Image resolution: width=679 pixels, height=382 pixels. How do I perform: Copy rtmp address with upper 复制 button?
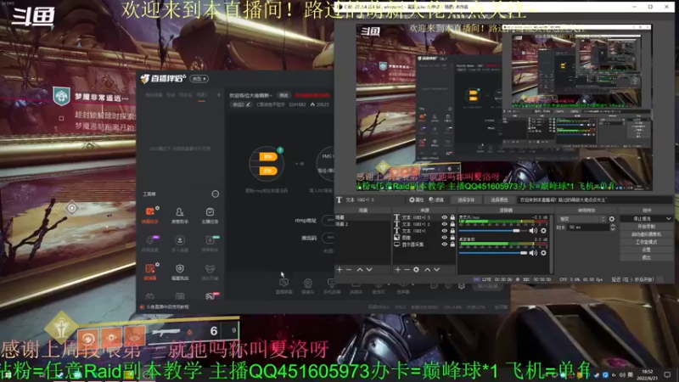pos(268,157)
